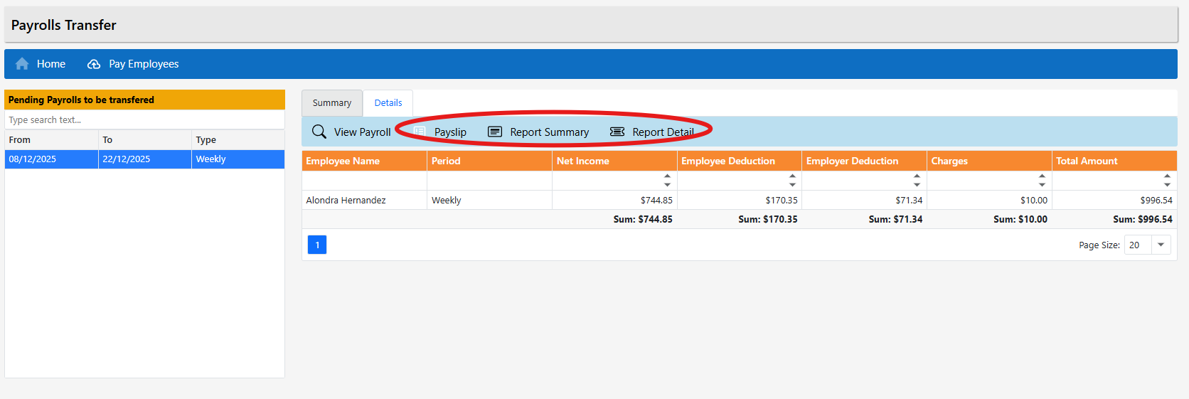Click the Sum: $71.34 footer total

click(x=895, y=219)
